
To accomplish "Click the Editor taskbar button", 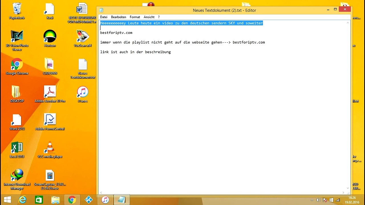I will pos(122,200).
